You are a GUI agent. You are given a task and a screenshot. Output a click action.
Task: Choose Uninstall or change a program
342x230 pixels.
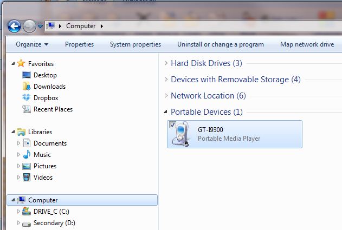coord(221,44)
